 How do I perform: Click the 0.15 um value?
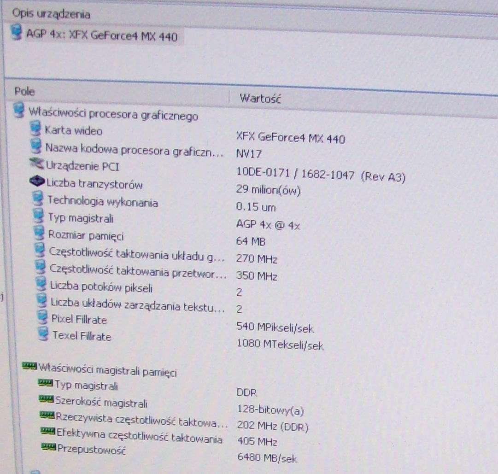pyautogui.click(x=256, y=207)
